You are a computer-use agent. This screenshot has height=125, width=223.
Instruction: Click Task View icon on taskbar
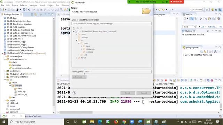click(x=76, y=122)
